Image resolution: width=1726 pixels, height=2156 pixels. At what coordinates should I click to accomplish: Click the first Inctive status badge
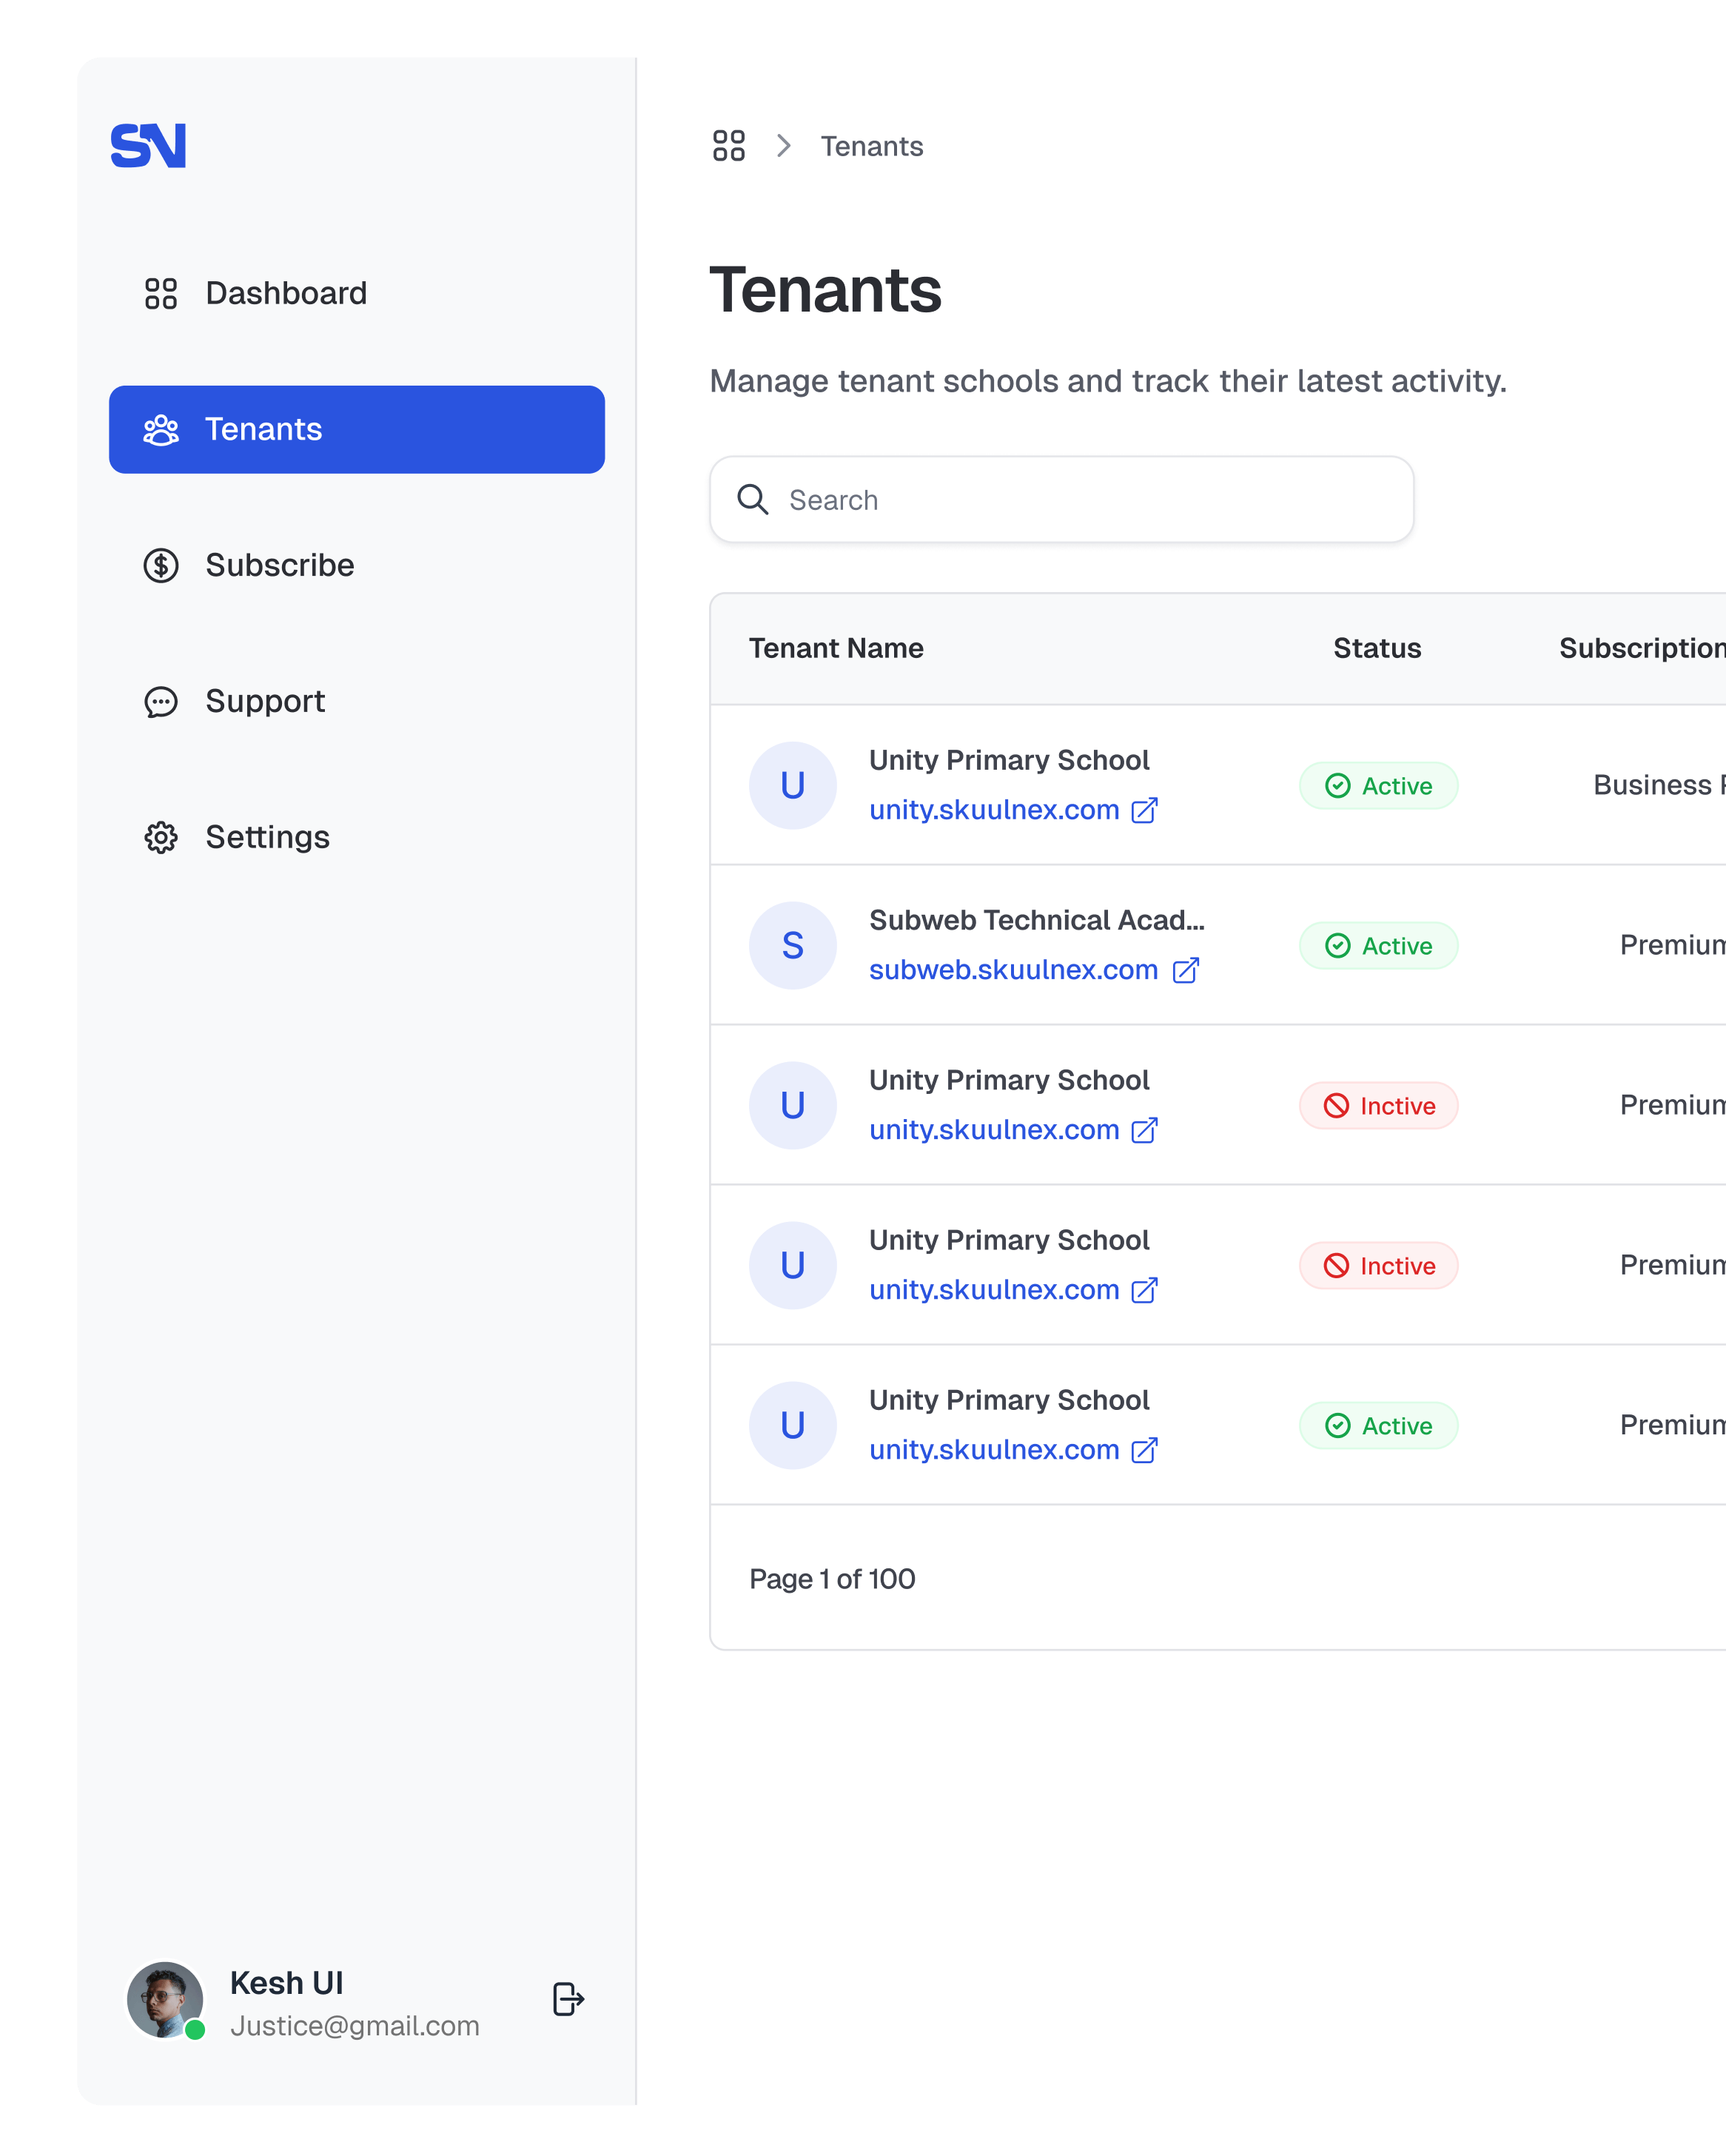tap(1378, 1106)
